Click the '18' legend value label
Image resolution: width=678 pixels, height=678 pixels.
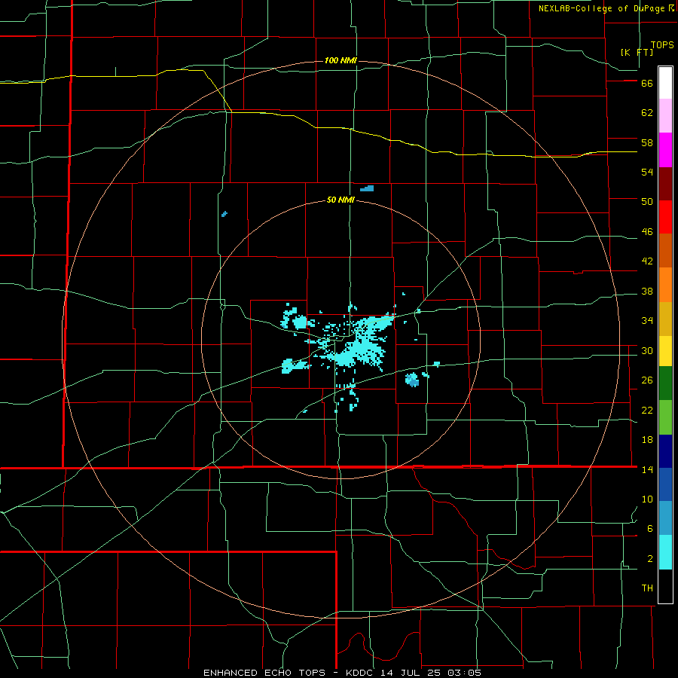(x=647, y=440)
